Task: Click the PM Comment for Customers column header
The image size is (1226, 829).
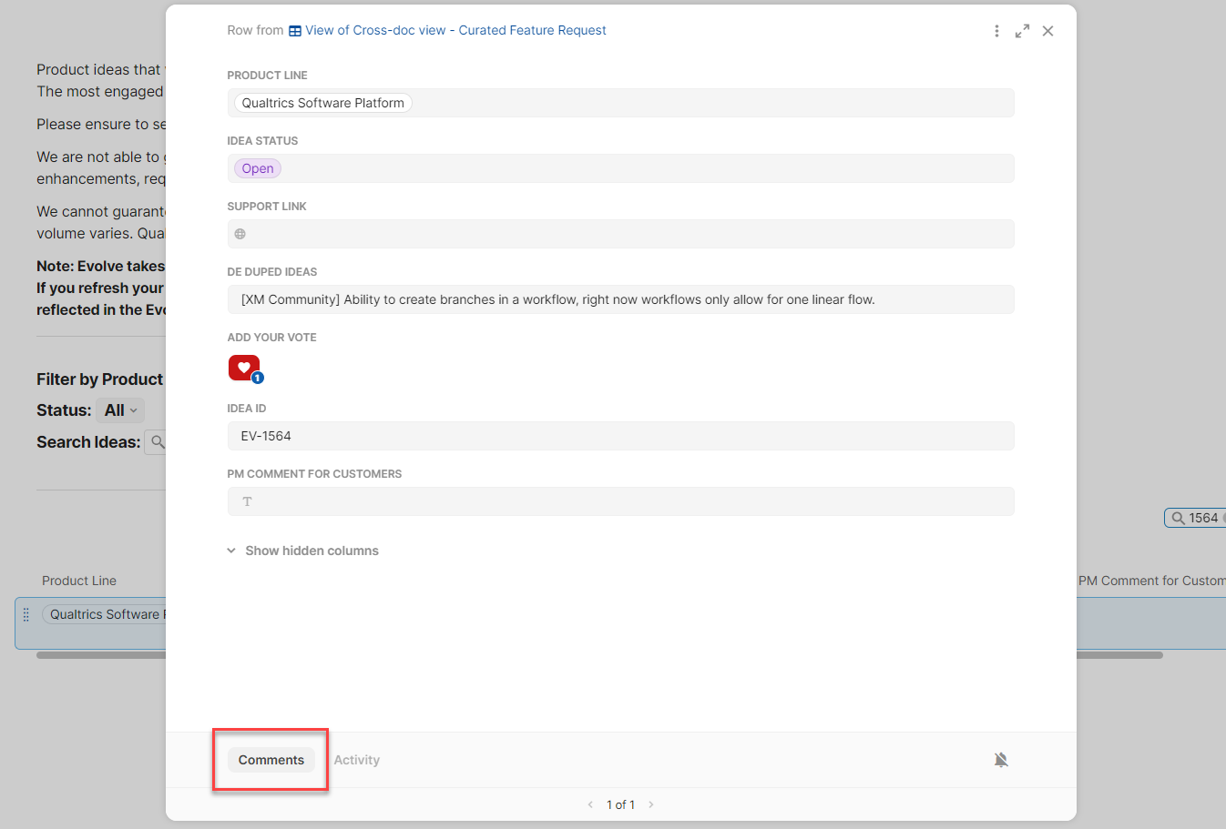Action: coord(1151,581)
